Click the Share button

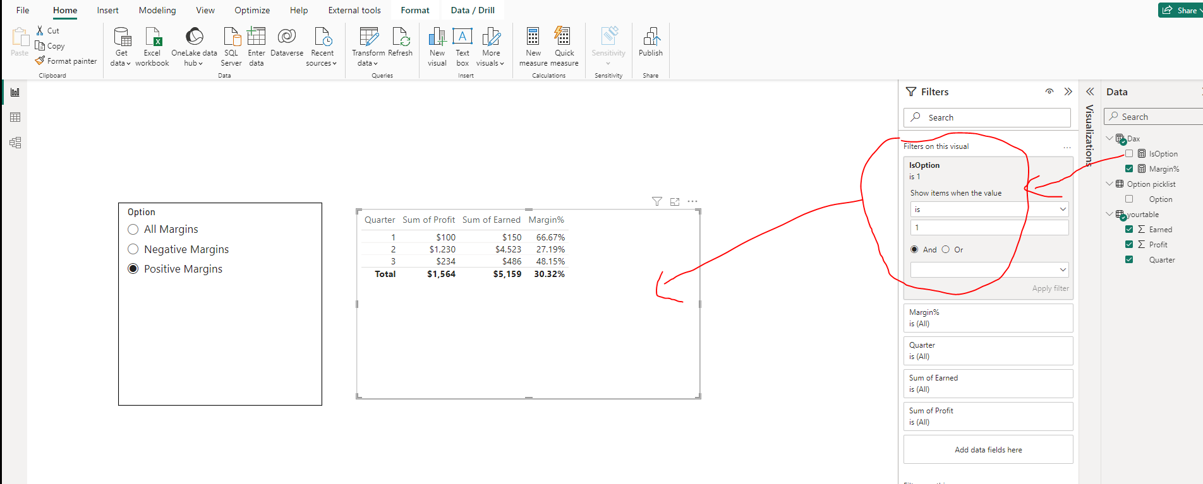[1180, 10]
